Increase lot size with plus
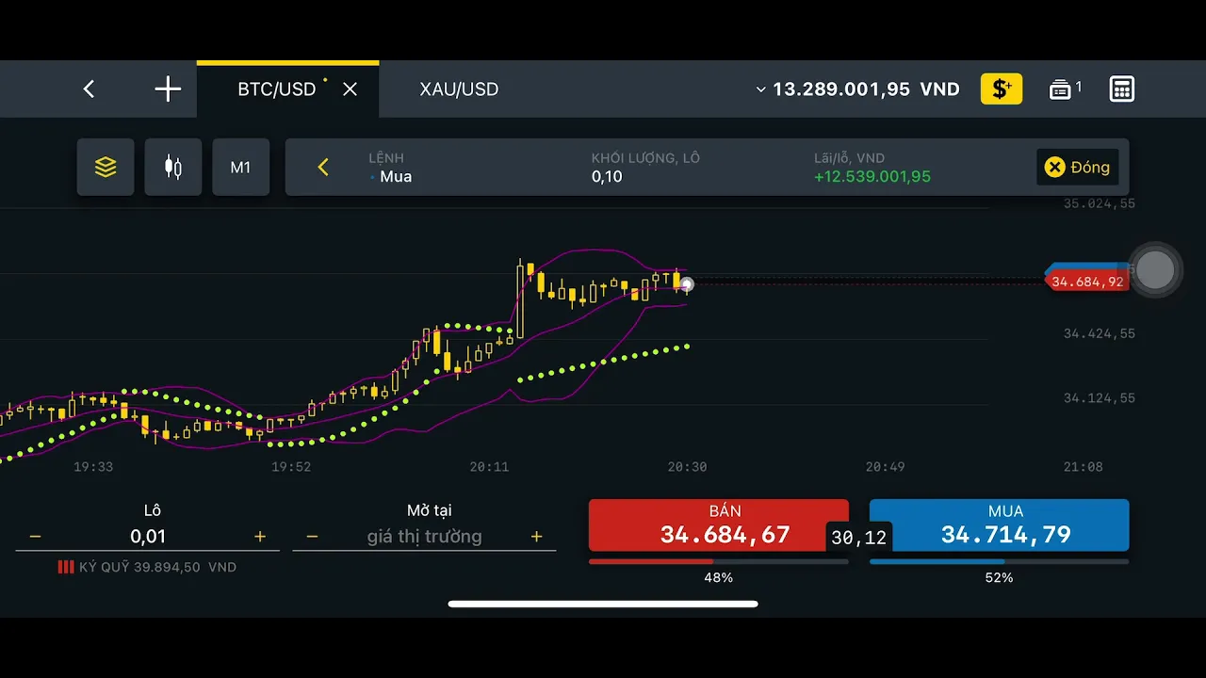 click(260, 537)
